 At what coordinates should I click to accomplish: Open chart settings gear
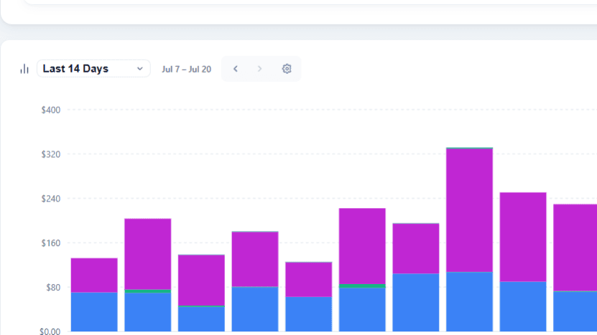point(287,69)
